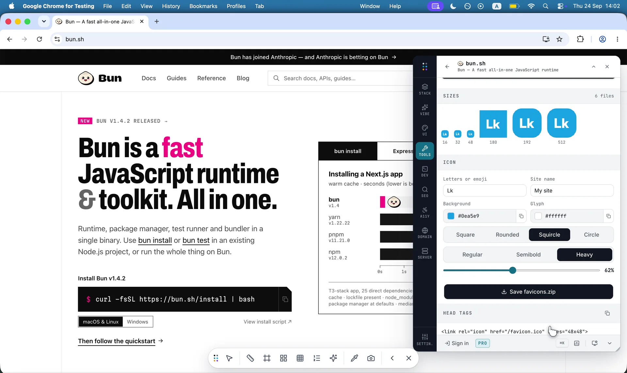Viewport: 627px width, 373px height.
Task: Click the drag-dots handle on bottom toolbar
Action: pyautogui.click(x=216, y=358)
